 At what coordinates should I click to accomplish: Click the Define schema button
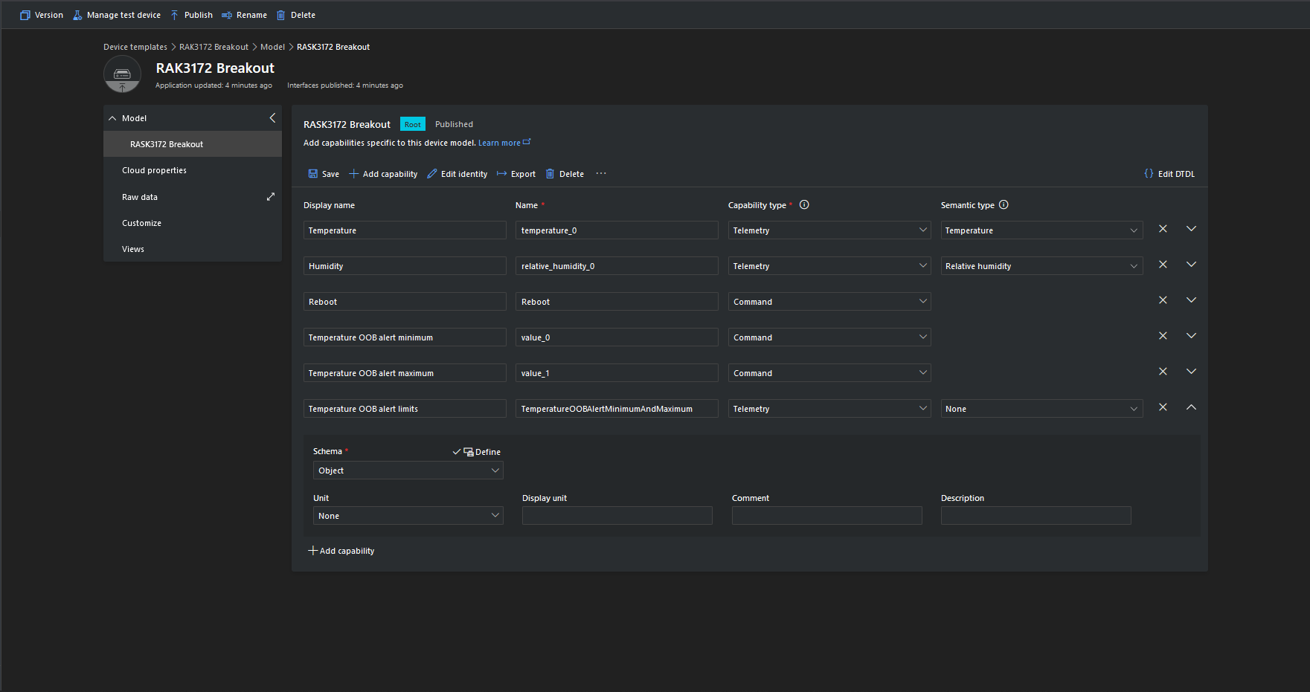coord(481,452)
